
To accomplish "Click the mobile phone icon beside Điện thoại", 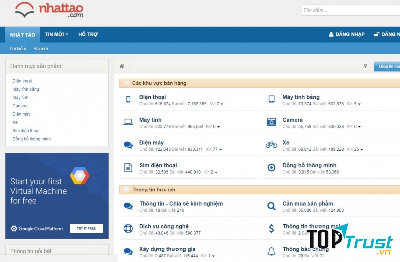I will pos(128,99).
